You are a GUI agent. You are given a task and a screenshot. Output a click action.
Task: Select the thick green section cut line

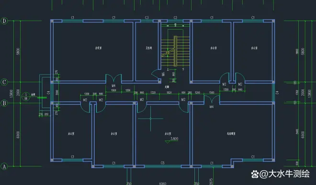click(x=42, y=98)
